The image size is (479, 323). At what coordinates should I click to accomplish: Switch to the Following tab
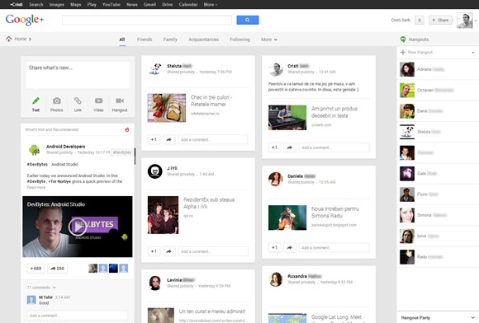(x=239, y=40)
